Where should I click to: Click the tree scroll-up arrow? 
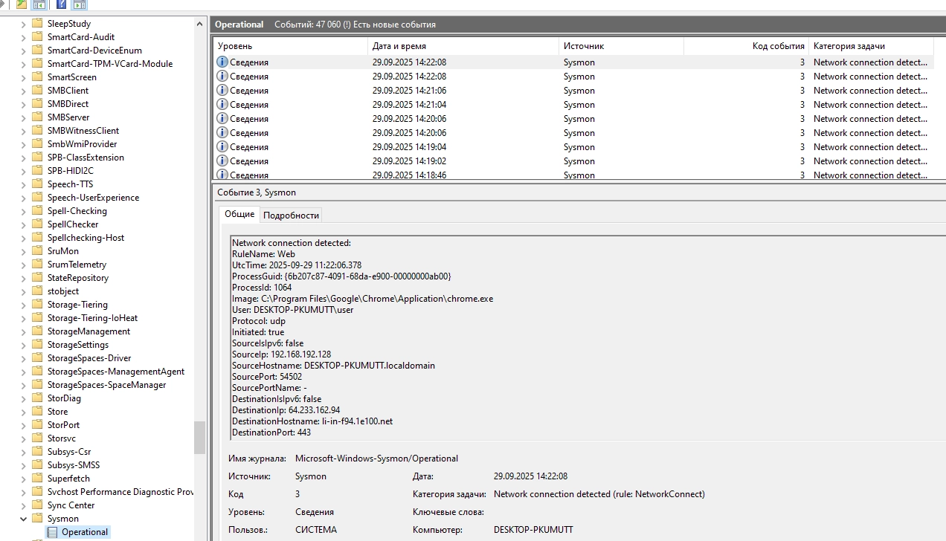pos(199,24)
